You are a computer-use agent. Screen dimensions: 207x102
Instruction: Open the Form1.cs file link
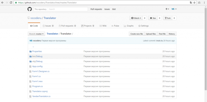click(x=36, y=76)
